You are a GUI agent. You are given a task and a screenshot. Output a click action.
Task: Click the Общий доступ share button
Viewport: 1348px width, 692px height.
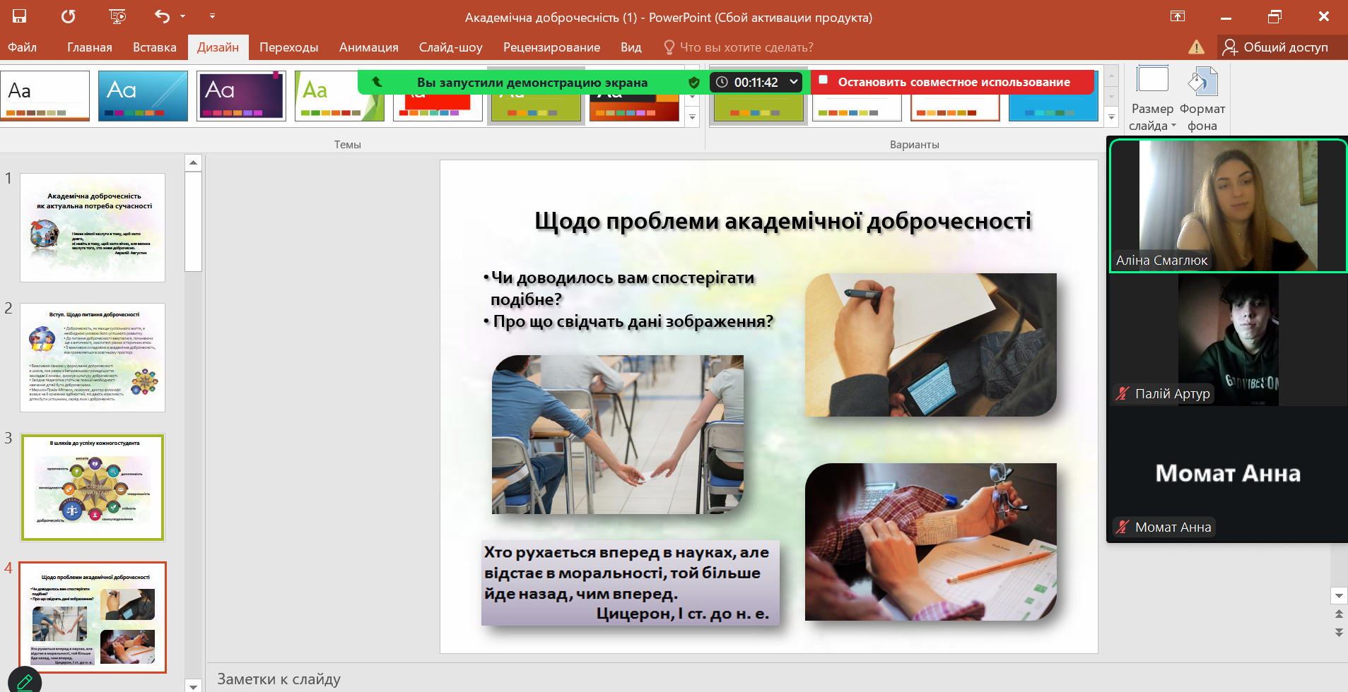click(x=1276, y=47)
